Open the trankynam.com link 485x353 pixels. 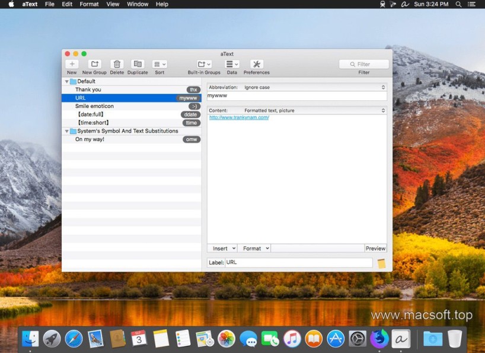click(x=239, y=117)
